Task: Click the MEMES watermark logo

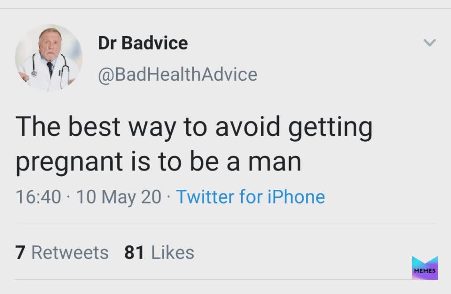Action: tap(425, 268)
